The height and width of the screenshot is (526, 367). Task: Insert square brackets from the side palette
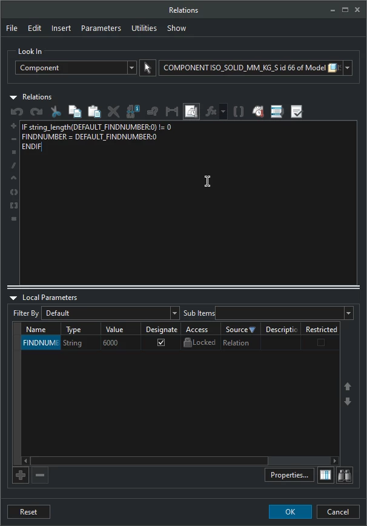(13, 205)
